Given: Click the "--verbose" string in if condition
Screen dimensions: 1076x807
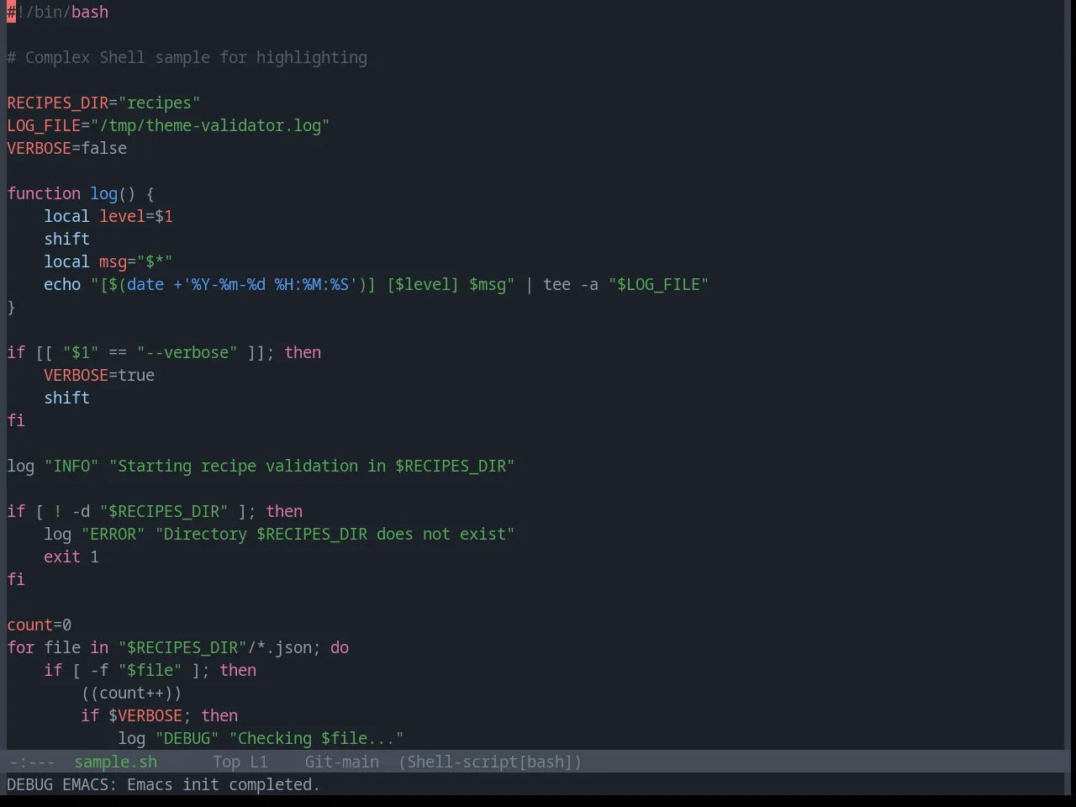Looking at the screenshot, I should click(x=187, y=353).
